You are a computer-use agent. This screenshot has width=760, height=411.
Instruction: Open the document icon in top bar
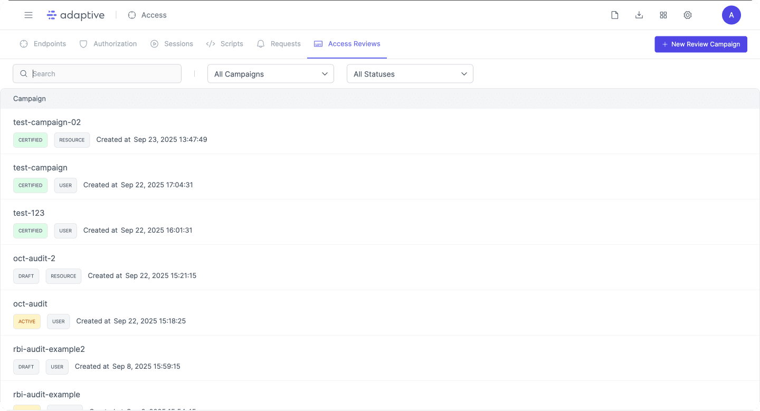click(x=615, y=15)
